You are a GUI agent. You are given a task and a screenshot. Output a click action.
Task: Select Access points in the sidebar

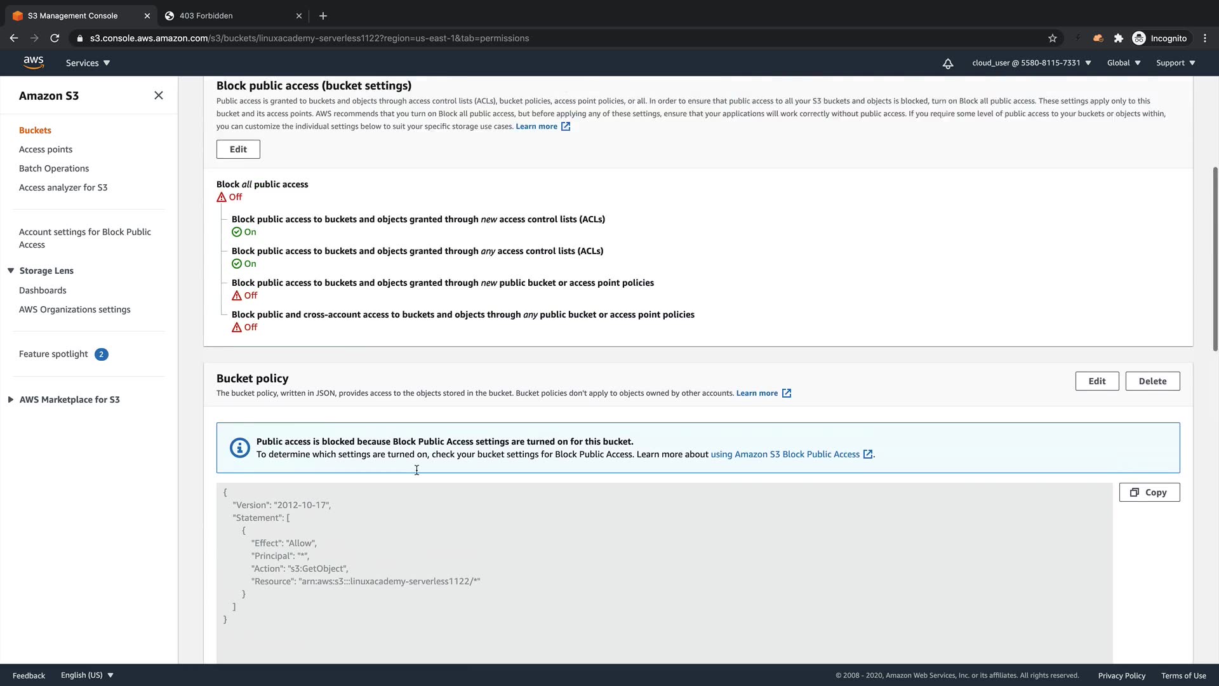point(46,149)
